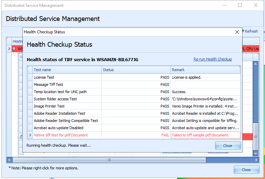Click the right arrow of horizontal scrollbar
The image size is (265, 179).
point(256,160)
